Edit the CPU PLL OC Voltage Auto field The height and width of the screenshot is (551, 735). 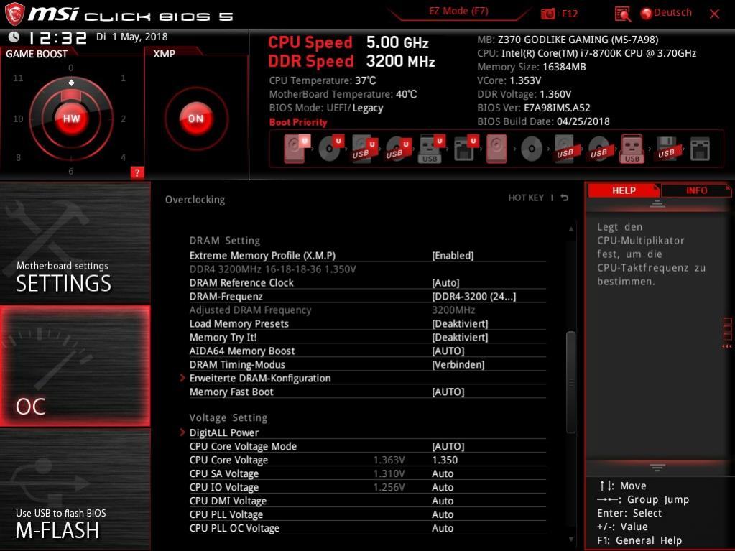pos(443,527)
